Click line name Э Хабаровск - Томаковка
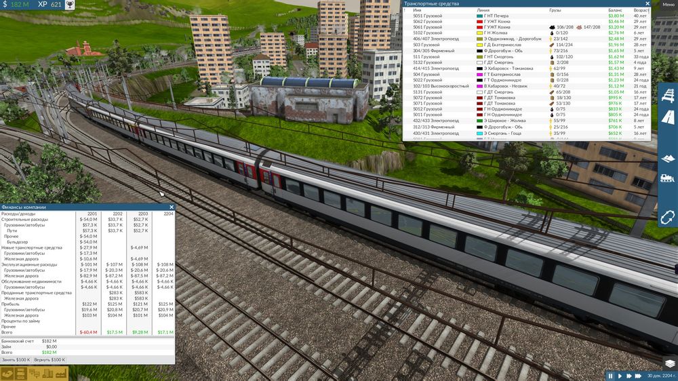 tap(509, 68)
